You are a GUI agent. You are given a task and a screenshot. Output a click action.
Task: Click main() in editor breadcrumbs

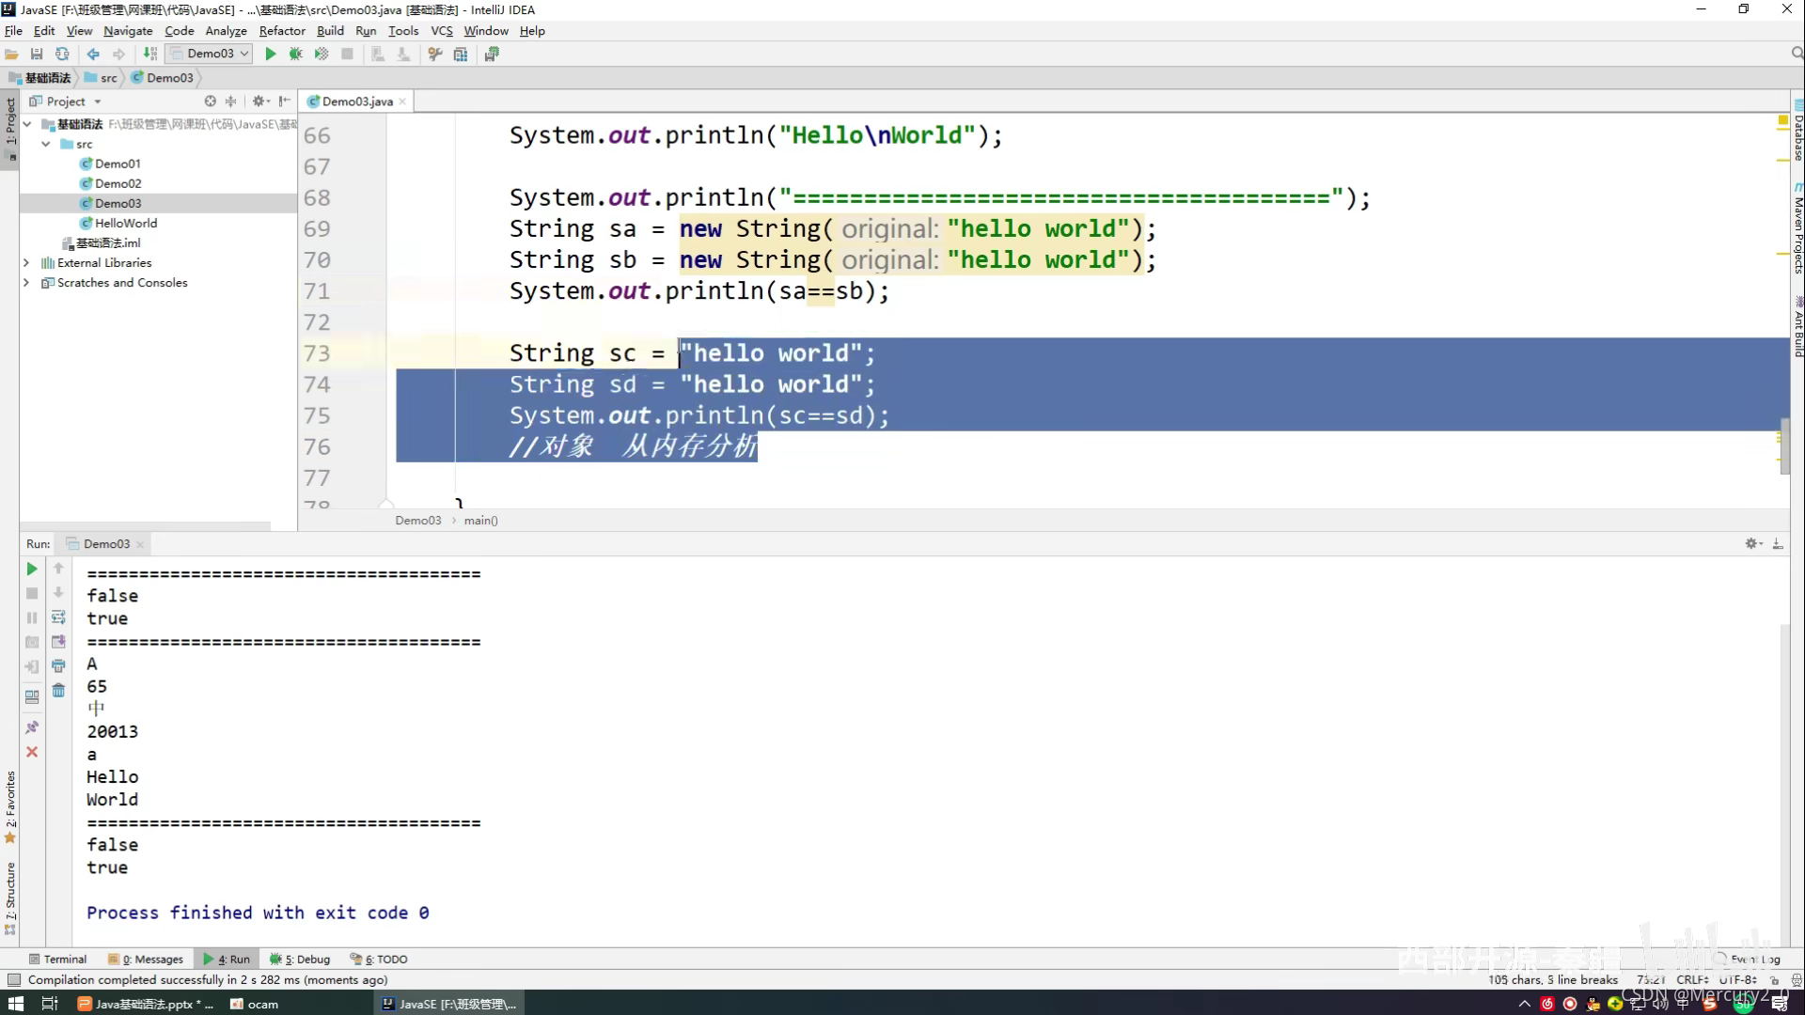click(x=480, y=521)
